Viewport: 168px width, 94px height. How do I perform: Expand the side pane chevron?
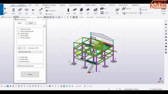click(x=166, y=21)
